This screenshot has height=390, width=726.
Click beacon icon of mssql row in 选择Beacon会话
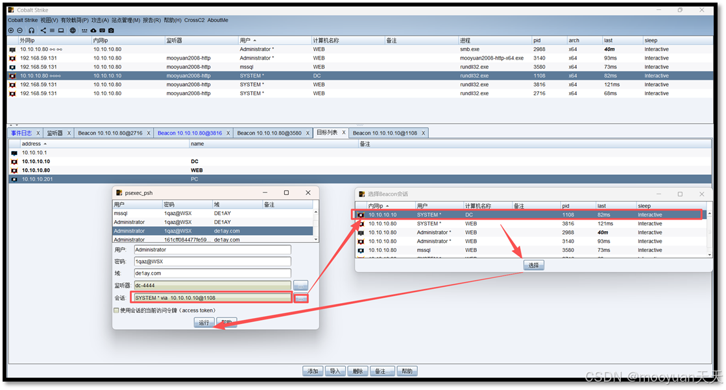361,251
